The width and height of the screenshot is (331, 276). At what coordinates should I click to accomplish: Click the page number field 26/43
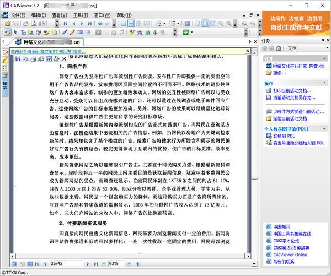coord(67,263)
